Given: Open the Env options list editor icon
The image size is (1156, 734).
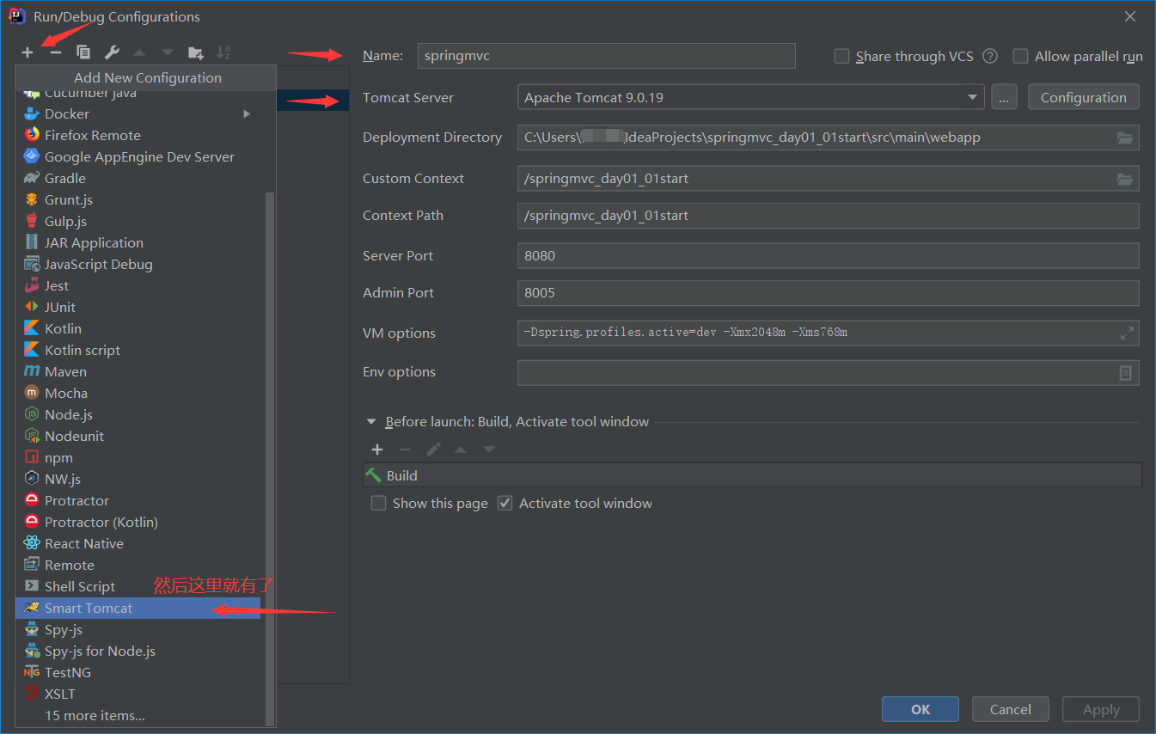Looking at the screenshot, I should 1125,372.
